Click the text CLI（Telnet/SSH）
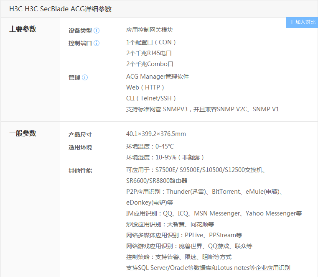This screenshot has width=318, height=277. pos(151,98)
